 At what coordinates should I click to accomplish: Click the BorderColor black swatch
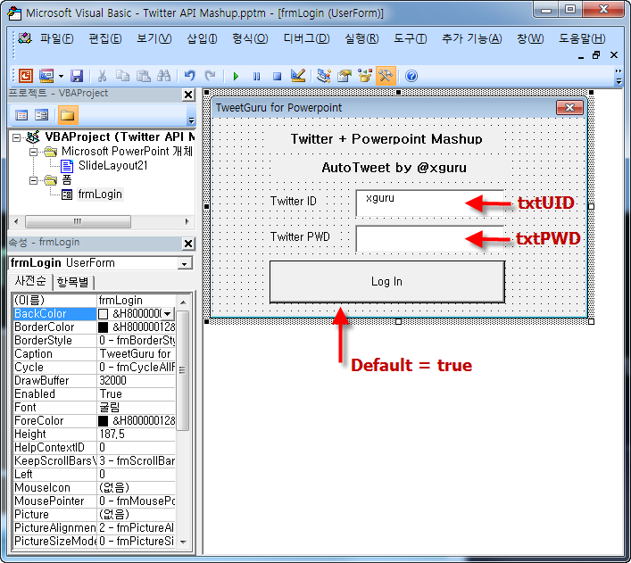104,327
